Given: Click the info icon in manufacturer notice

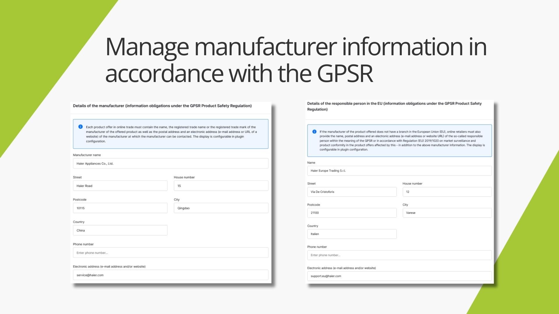Looking at the screenshot, I should tap(80, 127).
